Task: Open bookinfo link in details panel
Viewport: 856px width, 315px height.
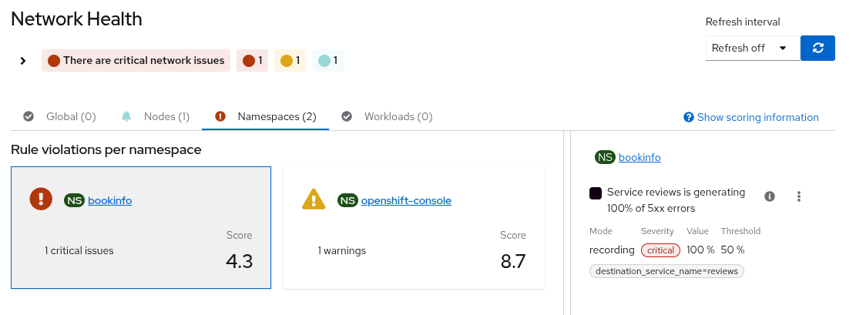Action: pos(639,157)
